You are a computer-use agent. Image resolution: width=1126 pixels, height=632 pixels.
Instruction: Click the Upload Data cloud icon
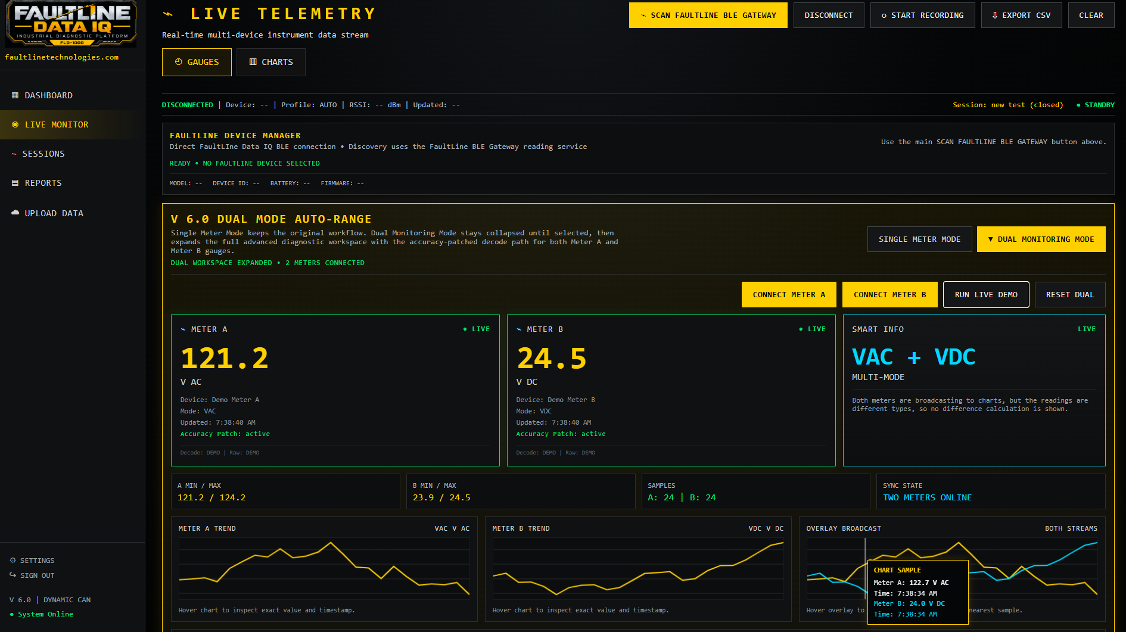pyautogui.click(x=15, y=213)
